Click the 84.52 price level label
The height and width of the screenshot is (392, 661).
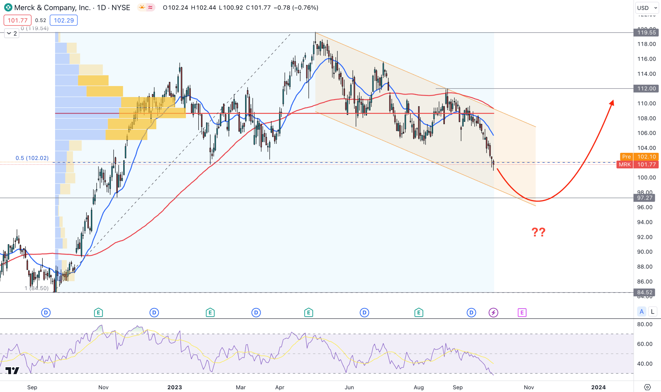point(644,293)
